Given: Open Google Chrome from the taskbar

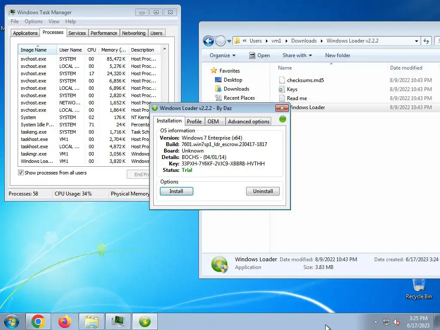Looking at the screenshot, I should pos(38,321).
